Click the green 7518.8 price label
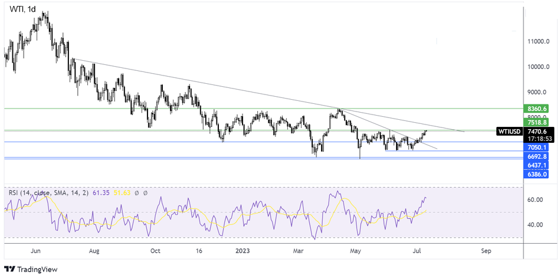 coord(538,123)
